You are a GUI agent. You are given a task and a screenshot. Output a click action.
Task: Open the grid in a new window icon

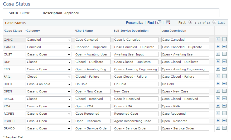coord(159,22)
